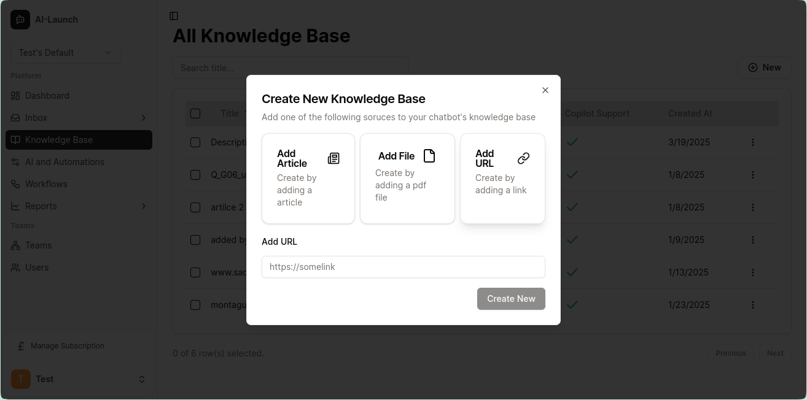Click the Add URL link icon
The image size is (807, 400).
pos(523,158)
